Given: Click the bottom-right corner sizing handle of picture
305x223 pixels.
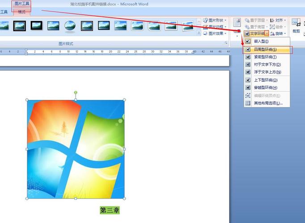Looking at the screenshot, I should coord(124,198).
